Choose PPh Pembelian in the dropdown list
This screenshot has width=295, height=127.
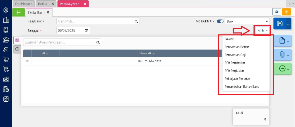pyautogui.click(x=235, y=63)
